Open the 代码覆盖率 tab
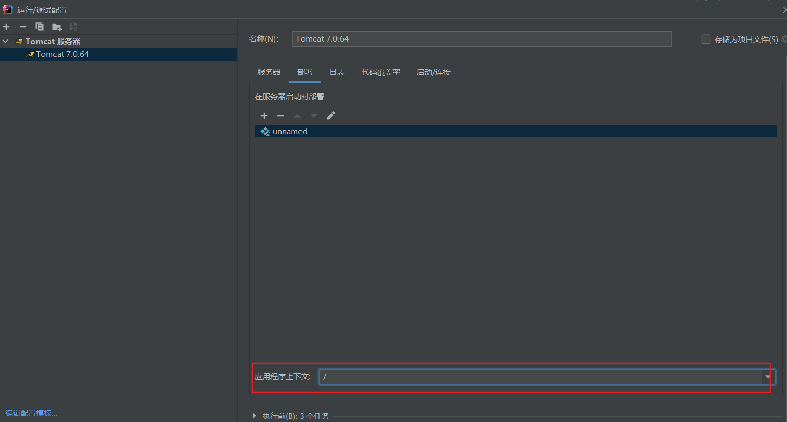Image resolution: width=787 pixels, height=422 pixels. click(x=381, y=72)
